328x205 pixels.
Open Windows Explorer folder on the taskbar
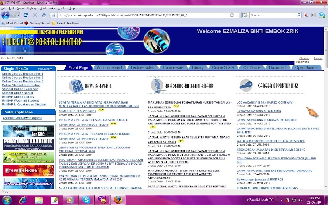[39, 200]
